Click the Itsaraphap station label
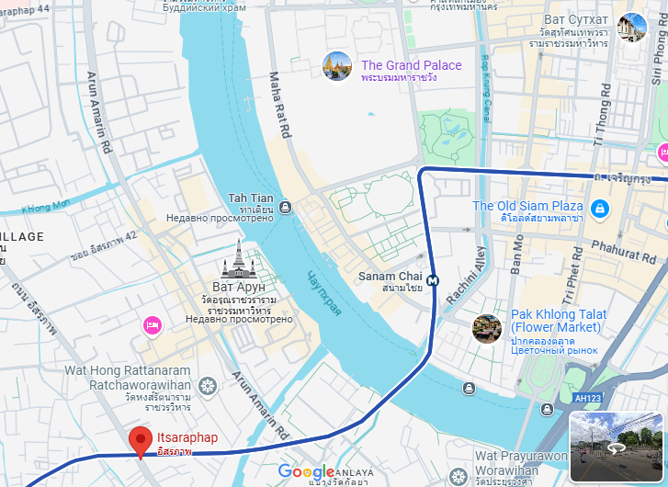 click(187, 437)
